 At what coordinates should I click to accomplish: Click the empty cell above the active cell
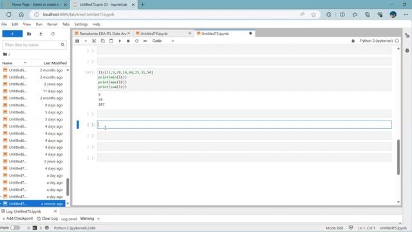coord(245,113)
